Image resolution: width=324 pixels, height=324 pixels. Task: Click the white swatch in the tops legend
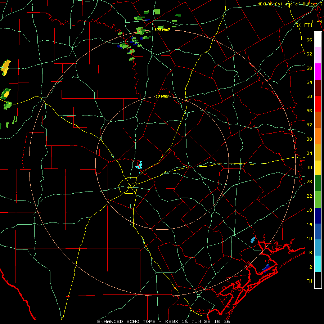(318, 40)
